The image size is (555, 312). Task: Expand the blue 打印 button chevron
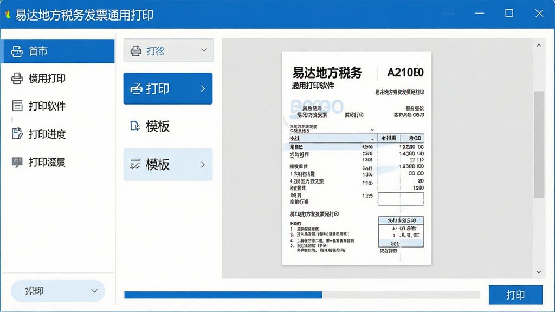coord(203,88)
